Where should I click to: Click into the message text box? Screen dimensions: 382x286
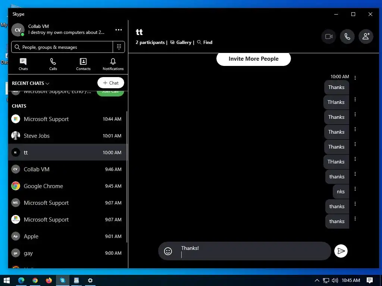click(x=253, y=251)
